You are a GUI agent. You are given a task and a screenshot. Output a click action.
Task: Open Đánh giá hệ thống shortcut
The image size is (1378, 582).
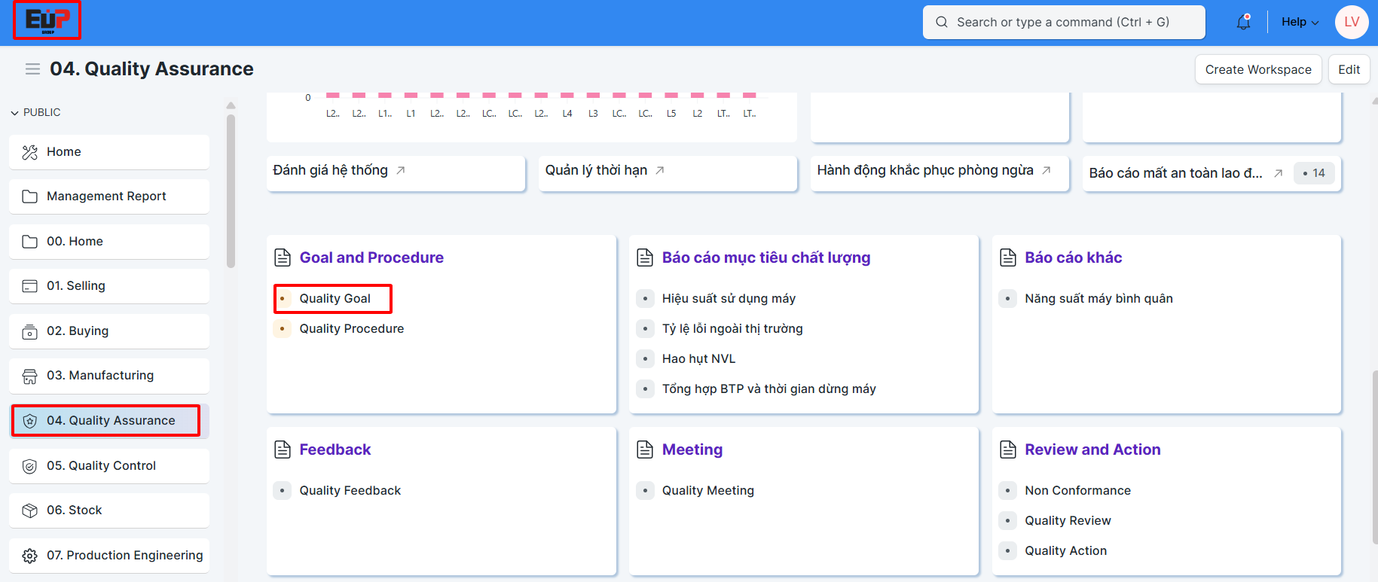coord(331,171)
